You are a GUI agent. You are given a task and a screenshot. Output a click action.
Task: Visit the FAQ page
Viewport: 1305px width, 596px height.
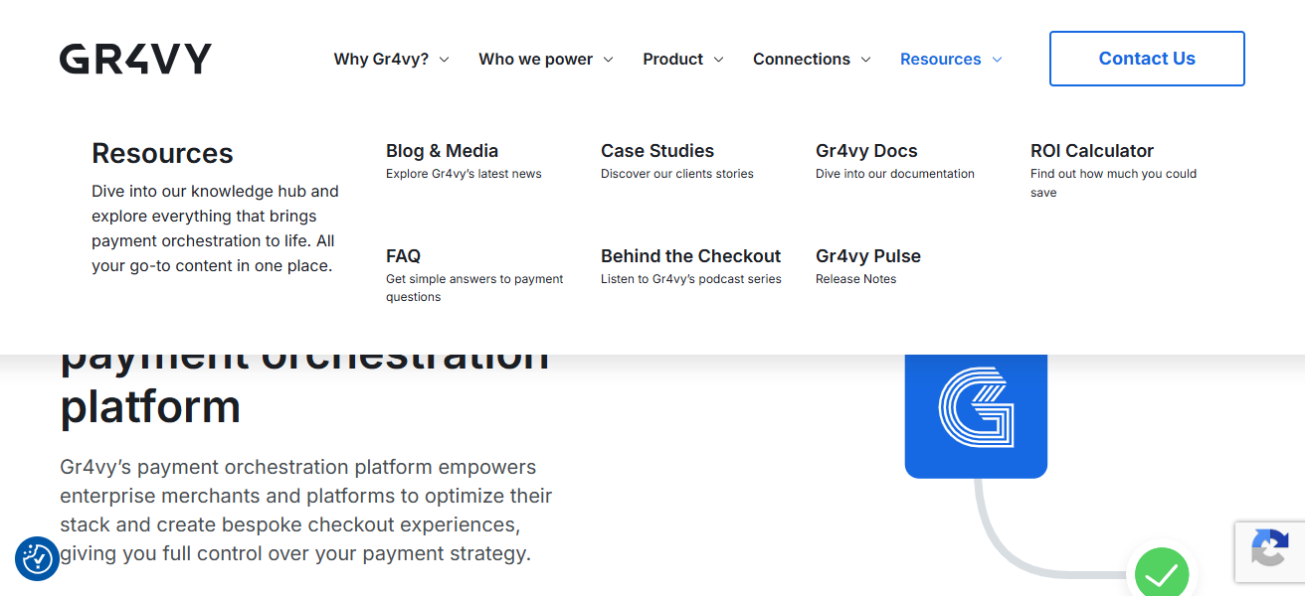click(403, 256)
